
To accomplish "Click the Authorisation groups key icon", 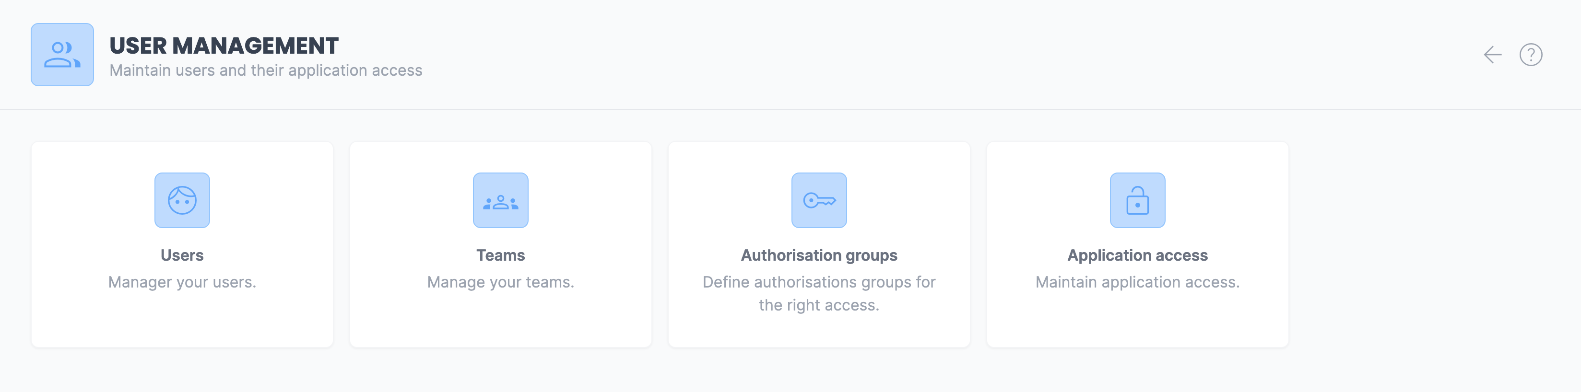I will [x=819, y=200].
